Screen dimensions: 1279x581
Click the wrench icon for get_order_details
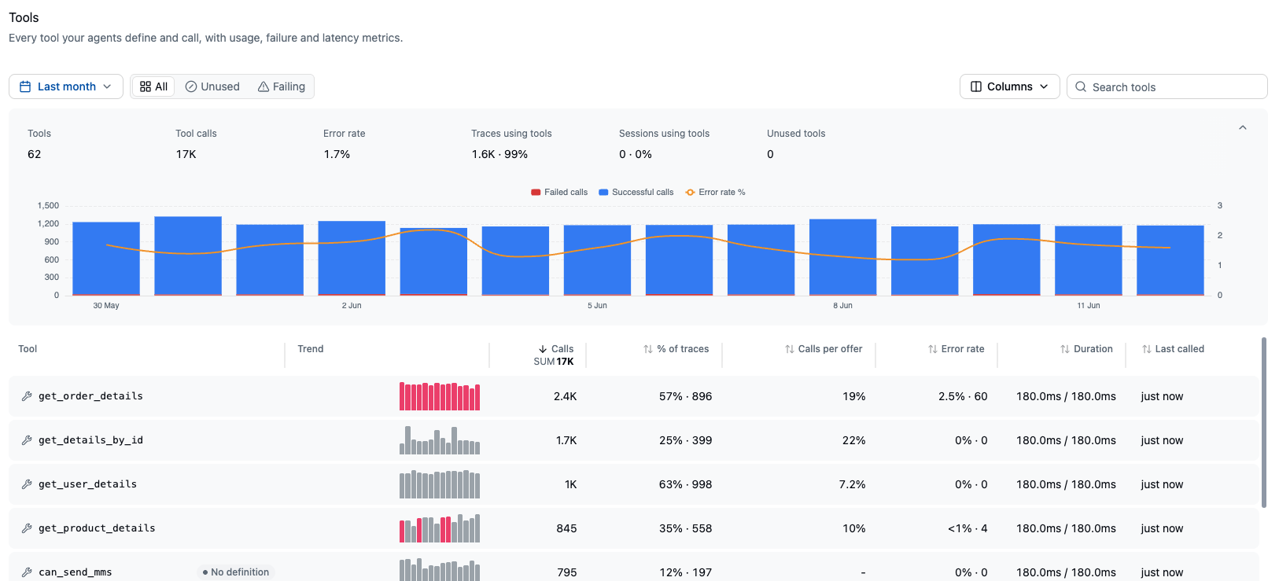click(x=27, y=396)
